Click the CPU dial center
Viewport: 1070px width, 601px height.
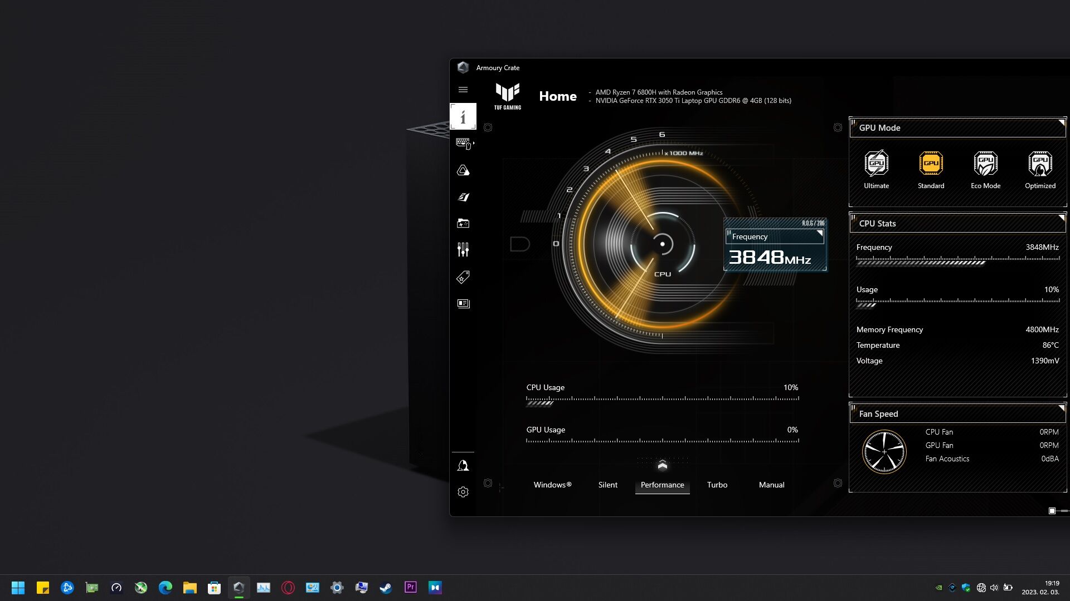click(x=663, y=244)
